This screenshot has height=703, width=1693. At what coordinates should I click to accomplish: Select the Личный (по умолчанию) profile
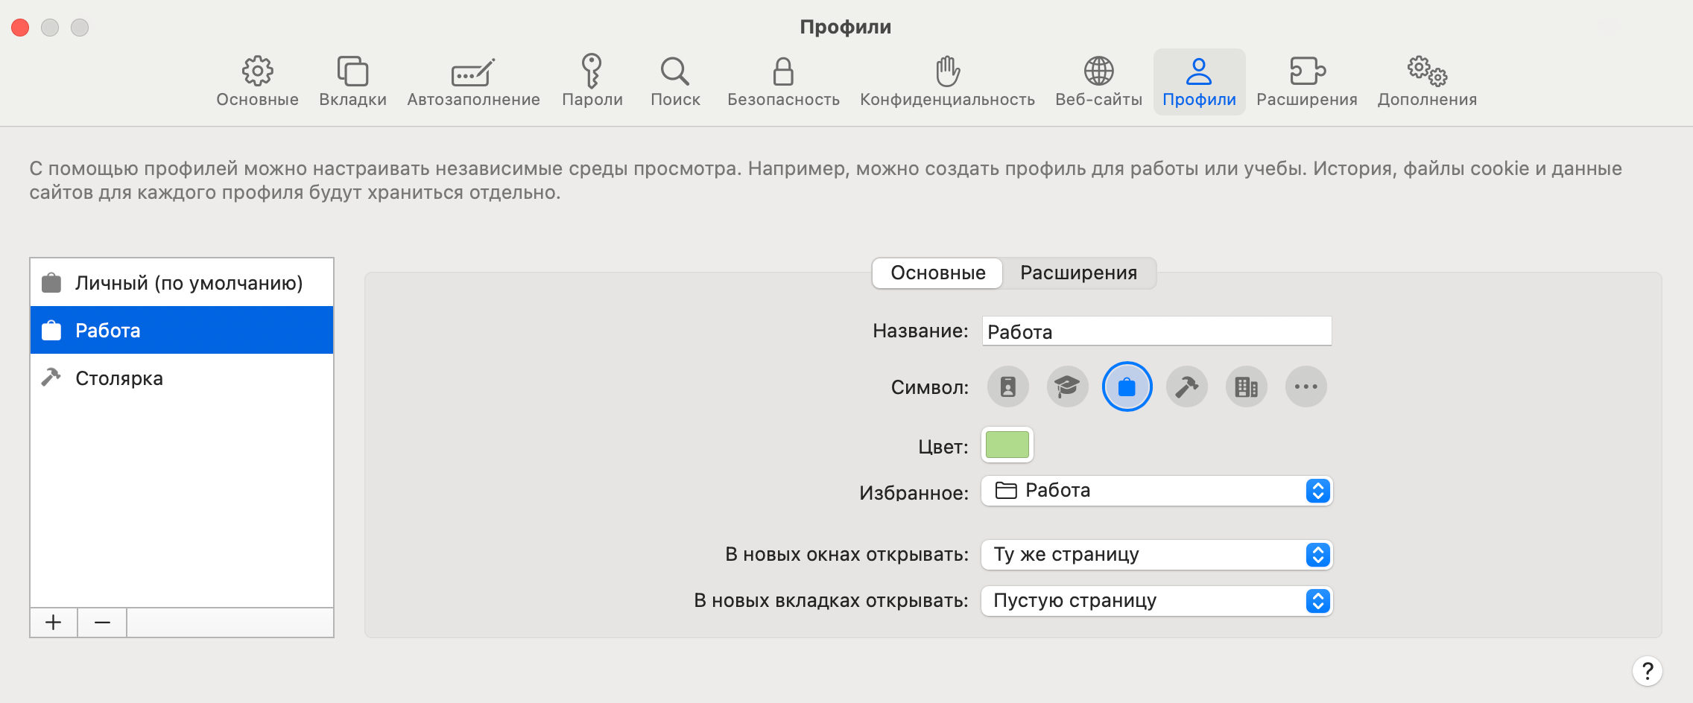pos(182,283)
